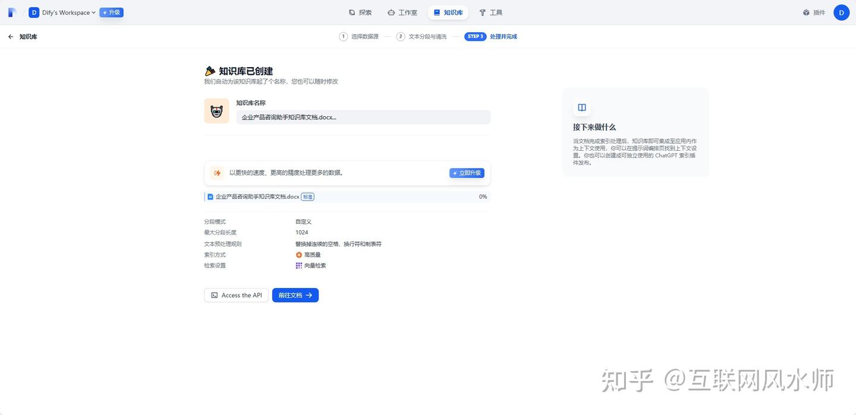
Task: Open the Dify's Workspace dropdown
Action: 62,12
